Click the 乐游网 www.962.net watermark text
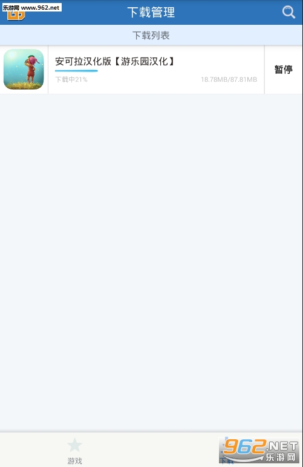This screenshot has width=303, height=467. pyautogui.click(x=31, y=7)
